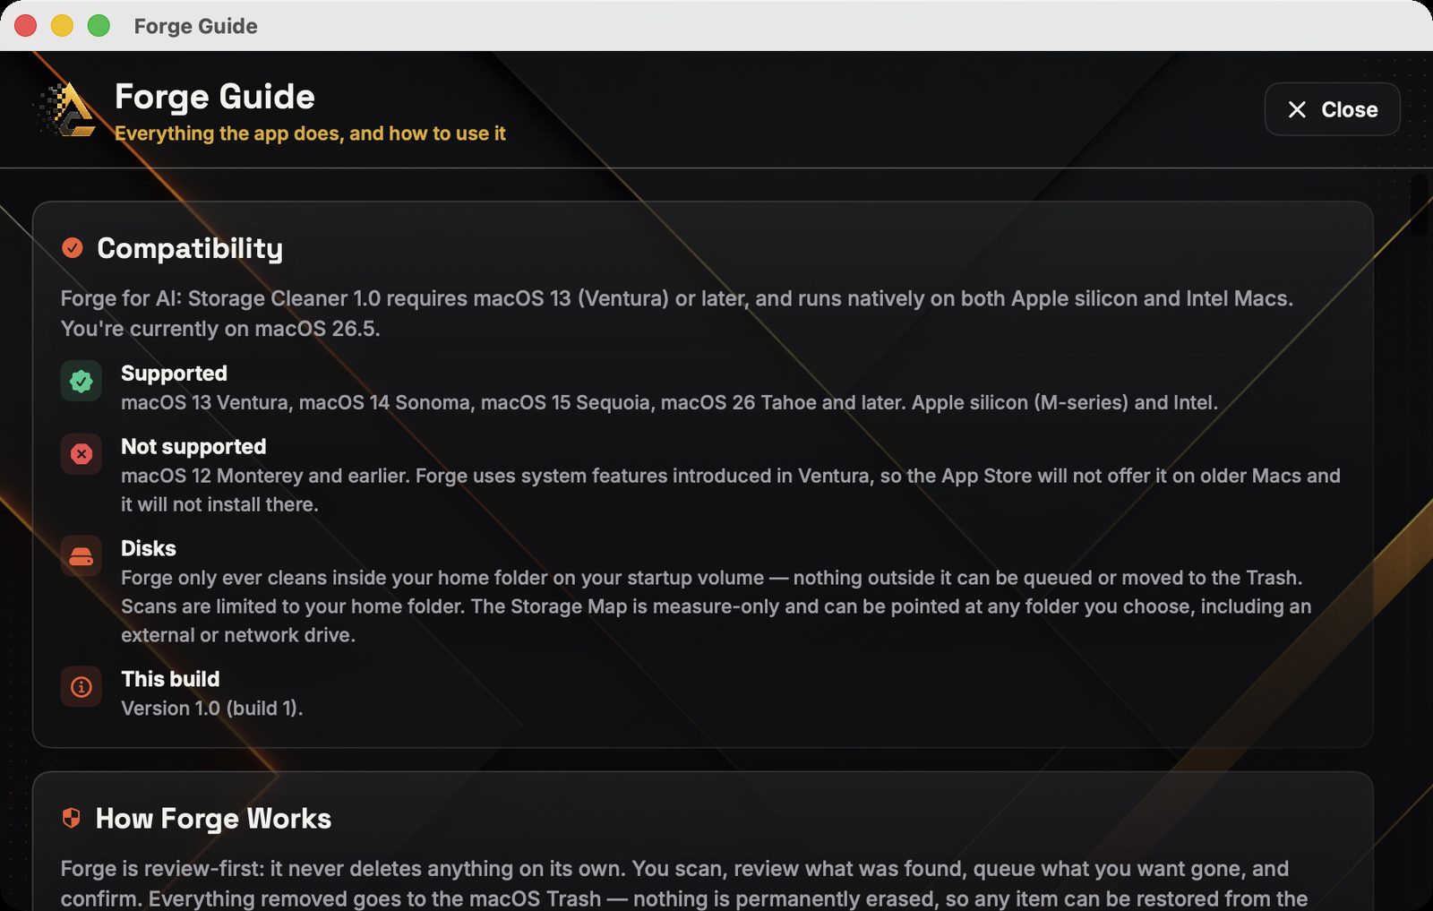Click the Close button in the Forge Guide header
Screen dimensions: 1433x911
coord(1332,109)
